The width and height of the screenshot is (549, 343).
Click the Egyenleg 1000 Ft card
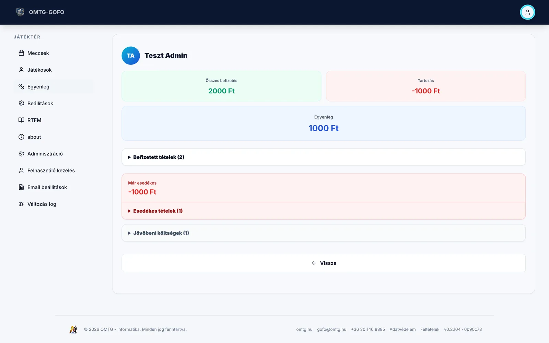point(324,123)
